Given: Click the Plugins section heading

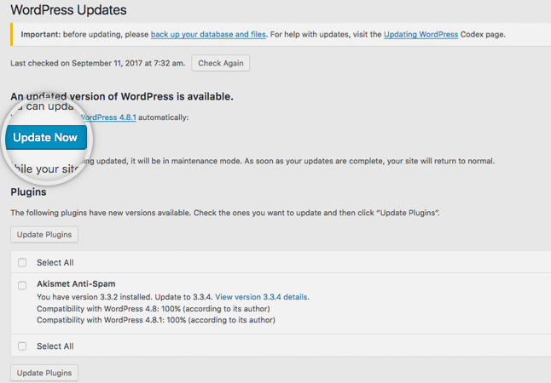Looking at the screenshot, I should coord(28,191).
